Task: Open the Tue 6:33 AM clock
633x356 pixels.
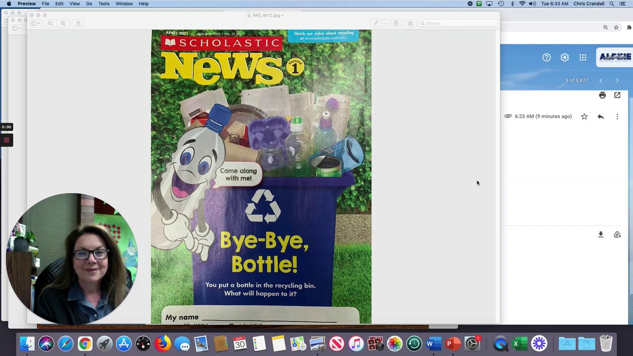Action: point(554,3)
